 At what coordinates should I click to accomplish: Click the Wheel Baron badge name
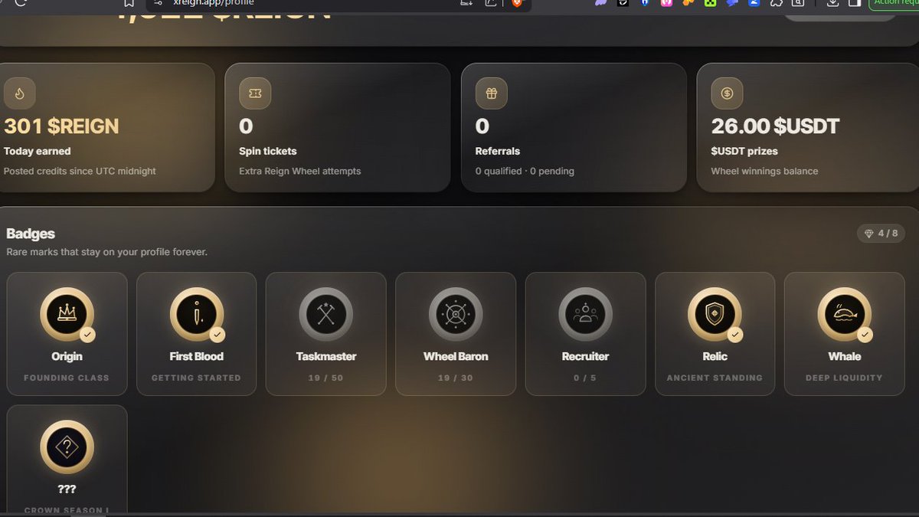tap(456, 356)
